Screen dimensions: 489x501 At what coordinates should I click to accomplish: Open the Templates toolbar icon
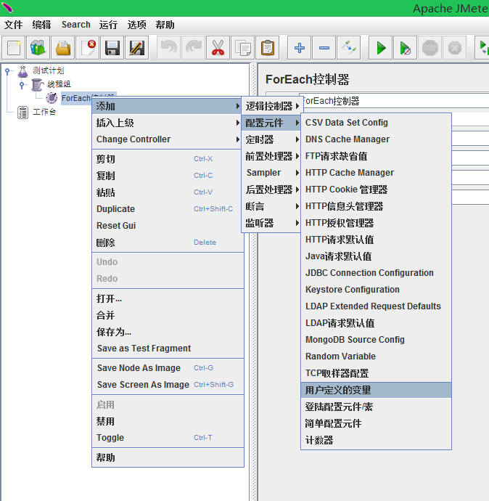pos(38,48)
